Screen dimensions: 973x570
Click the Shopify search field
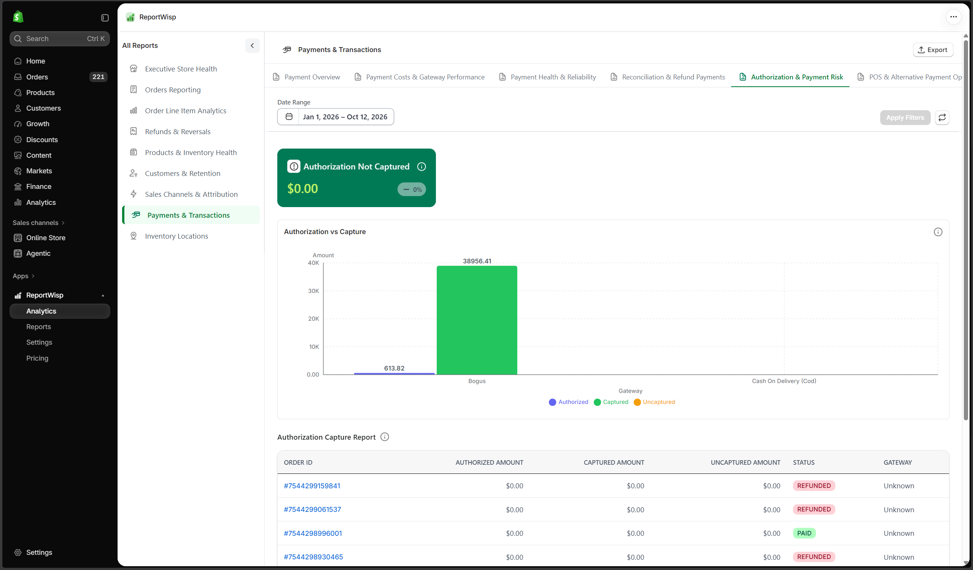click(x=60, y=38)
